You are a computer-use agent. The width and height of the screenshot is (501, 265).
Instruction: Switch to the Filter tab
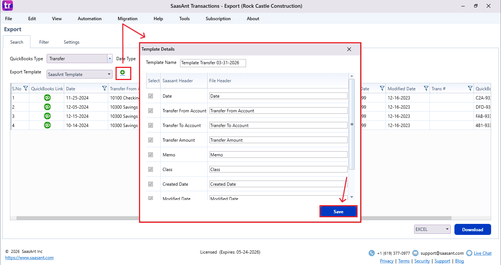(44, 42)
